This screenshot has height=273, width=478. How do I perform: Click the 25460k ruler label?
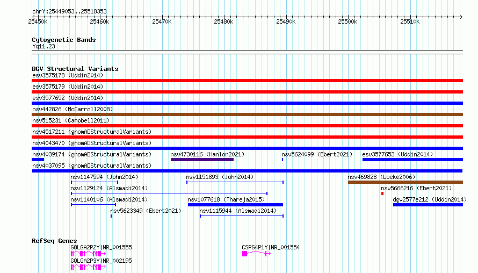(x=99, y=21)
